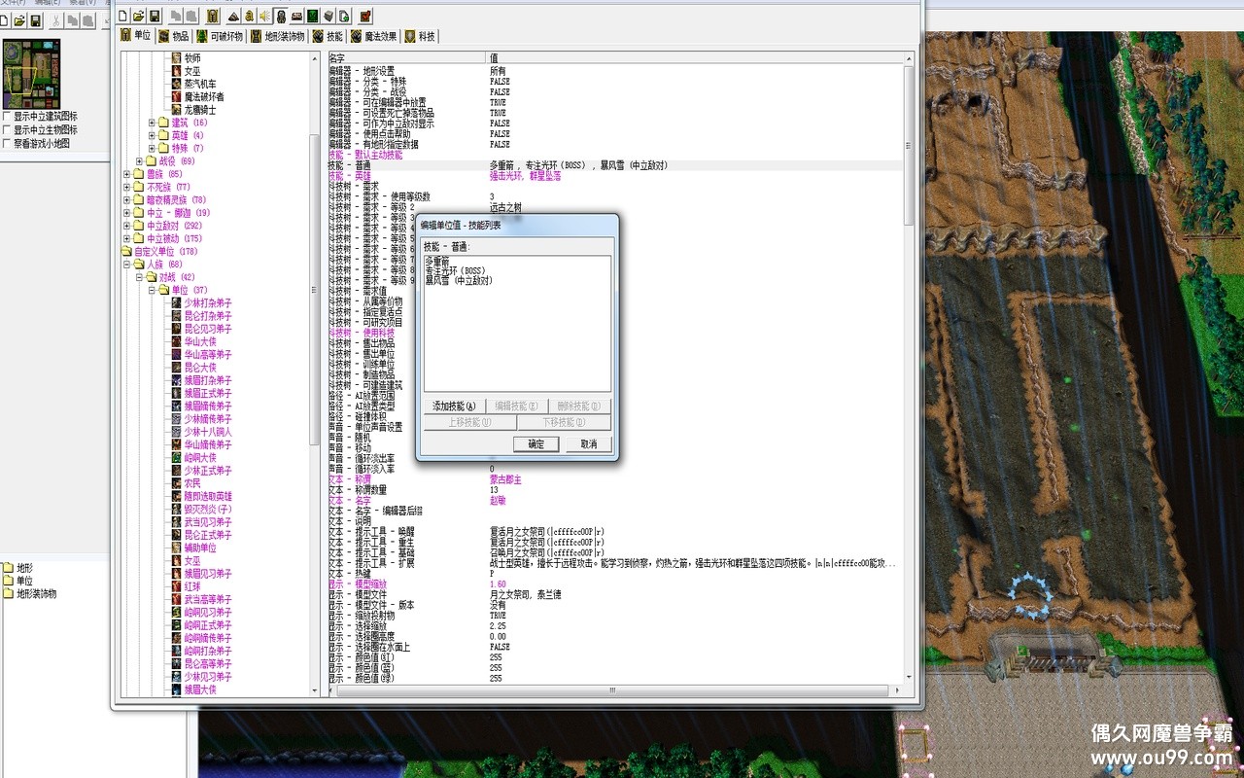Click 取消 button in skill list dialog
1244x778 pixels.
click(588, 443)
